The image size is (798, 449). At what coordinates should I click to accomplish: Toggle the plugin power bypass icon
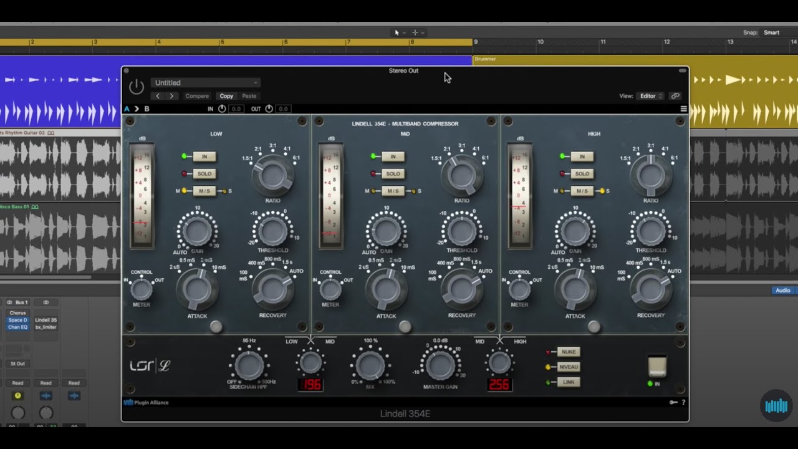[137, 87]
